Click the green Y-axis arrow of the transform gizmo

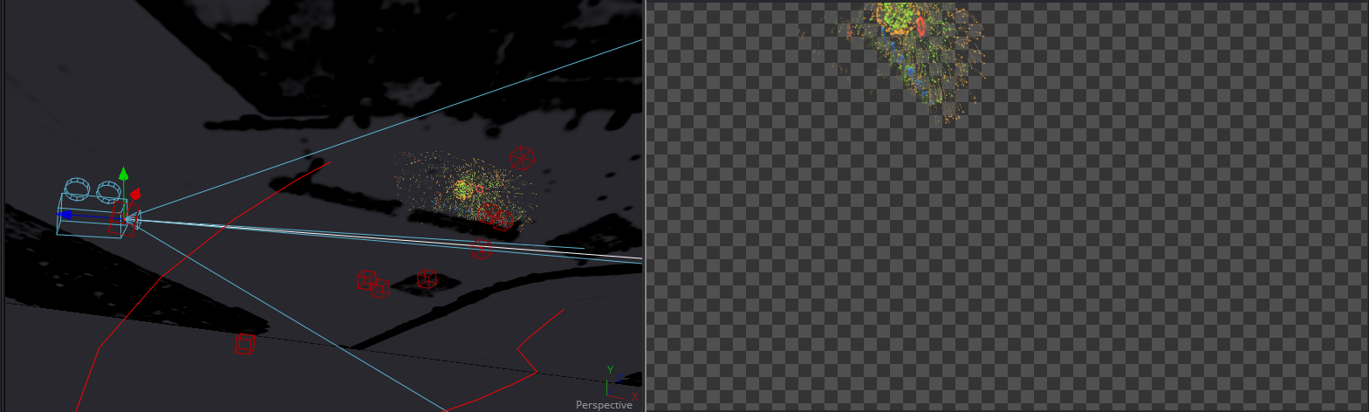pyautogui.click(x=124, y=174)
